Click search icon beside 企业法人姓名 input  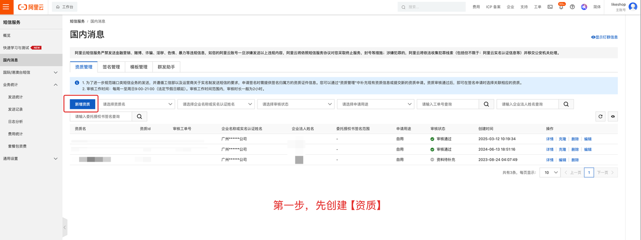pos(566,104)
